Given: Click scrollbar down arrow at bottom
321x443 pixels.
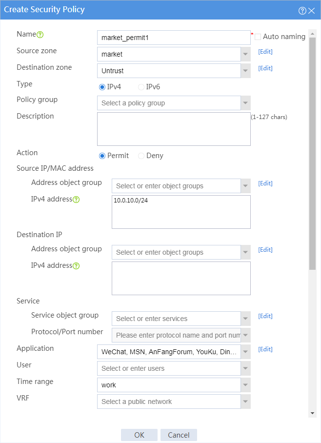Looking at the screenshot, I should pos(313,413).
